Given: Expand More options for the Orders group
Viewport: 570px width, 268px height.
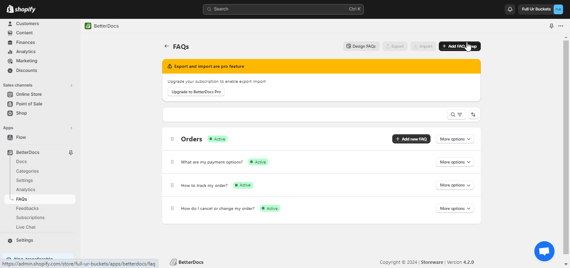Looking at the screenshot, I should pyautogui.click(x=455, y=138).
